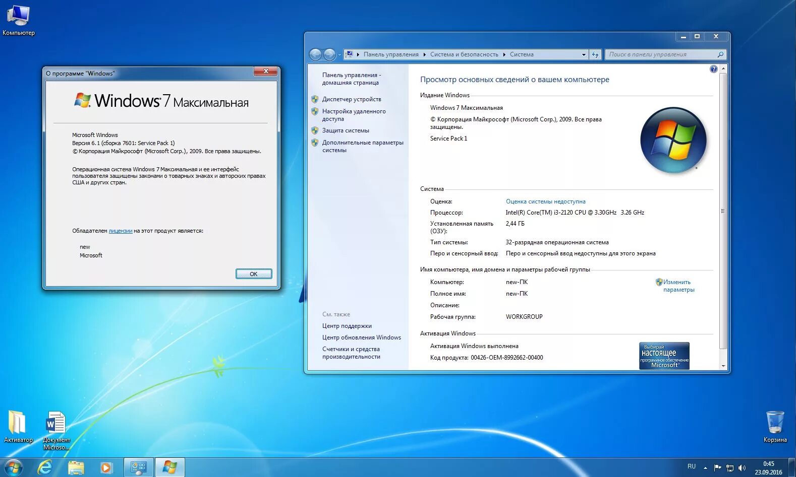Click the processor text Intel Core i3-2120
This screenshot has height=477, width=796.
[x=575, y=213]
